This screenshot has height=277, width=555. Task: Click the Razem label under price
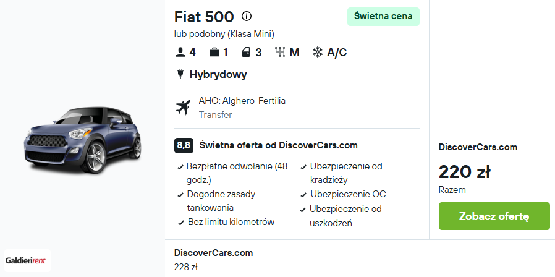point(452,190)
